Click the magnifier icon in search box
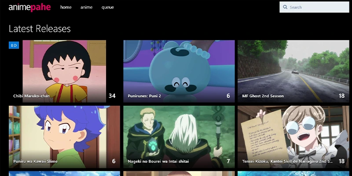The image size is (352, 176). coord(285,7)
